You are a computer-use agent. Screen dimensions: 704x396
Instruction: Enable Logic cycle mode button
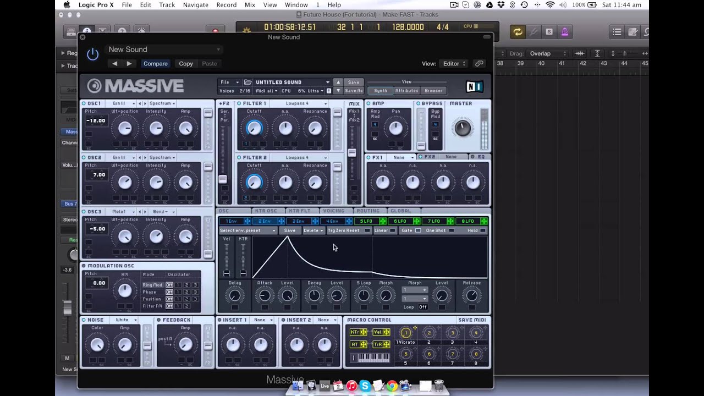[x=518, y=32]
